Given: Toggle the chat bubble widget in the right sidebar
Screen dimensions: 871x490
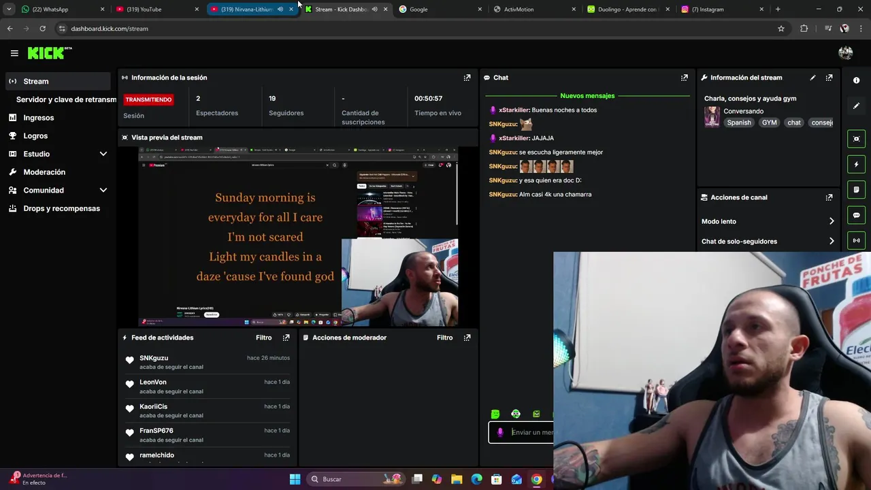Looking at the screenshot, I should (856, 215).
